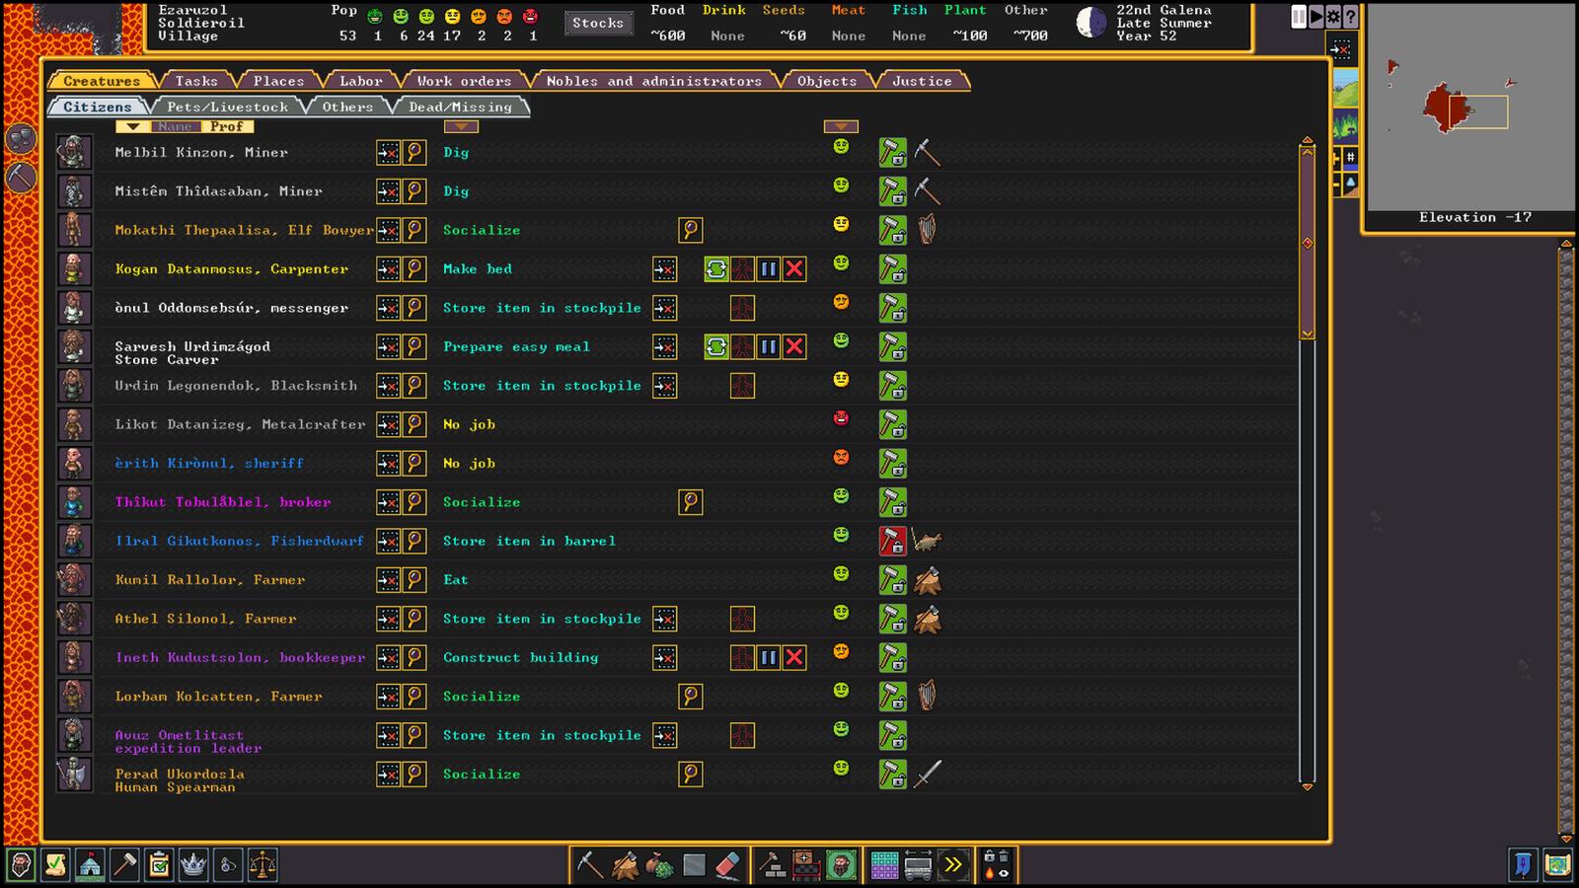Pause the Make bed job
The width and height of the screenshot is (1579, 888).
pos(769,268)
